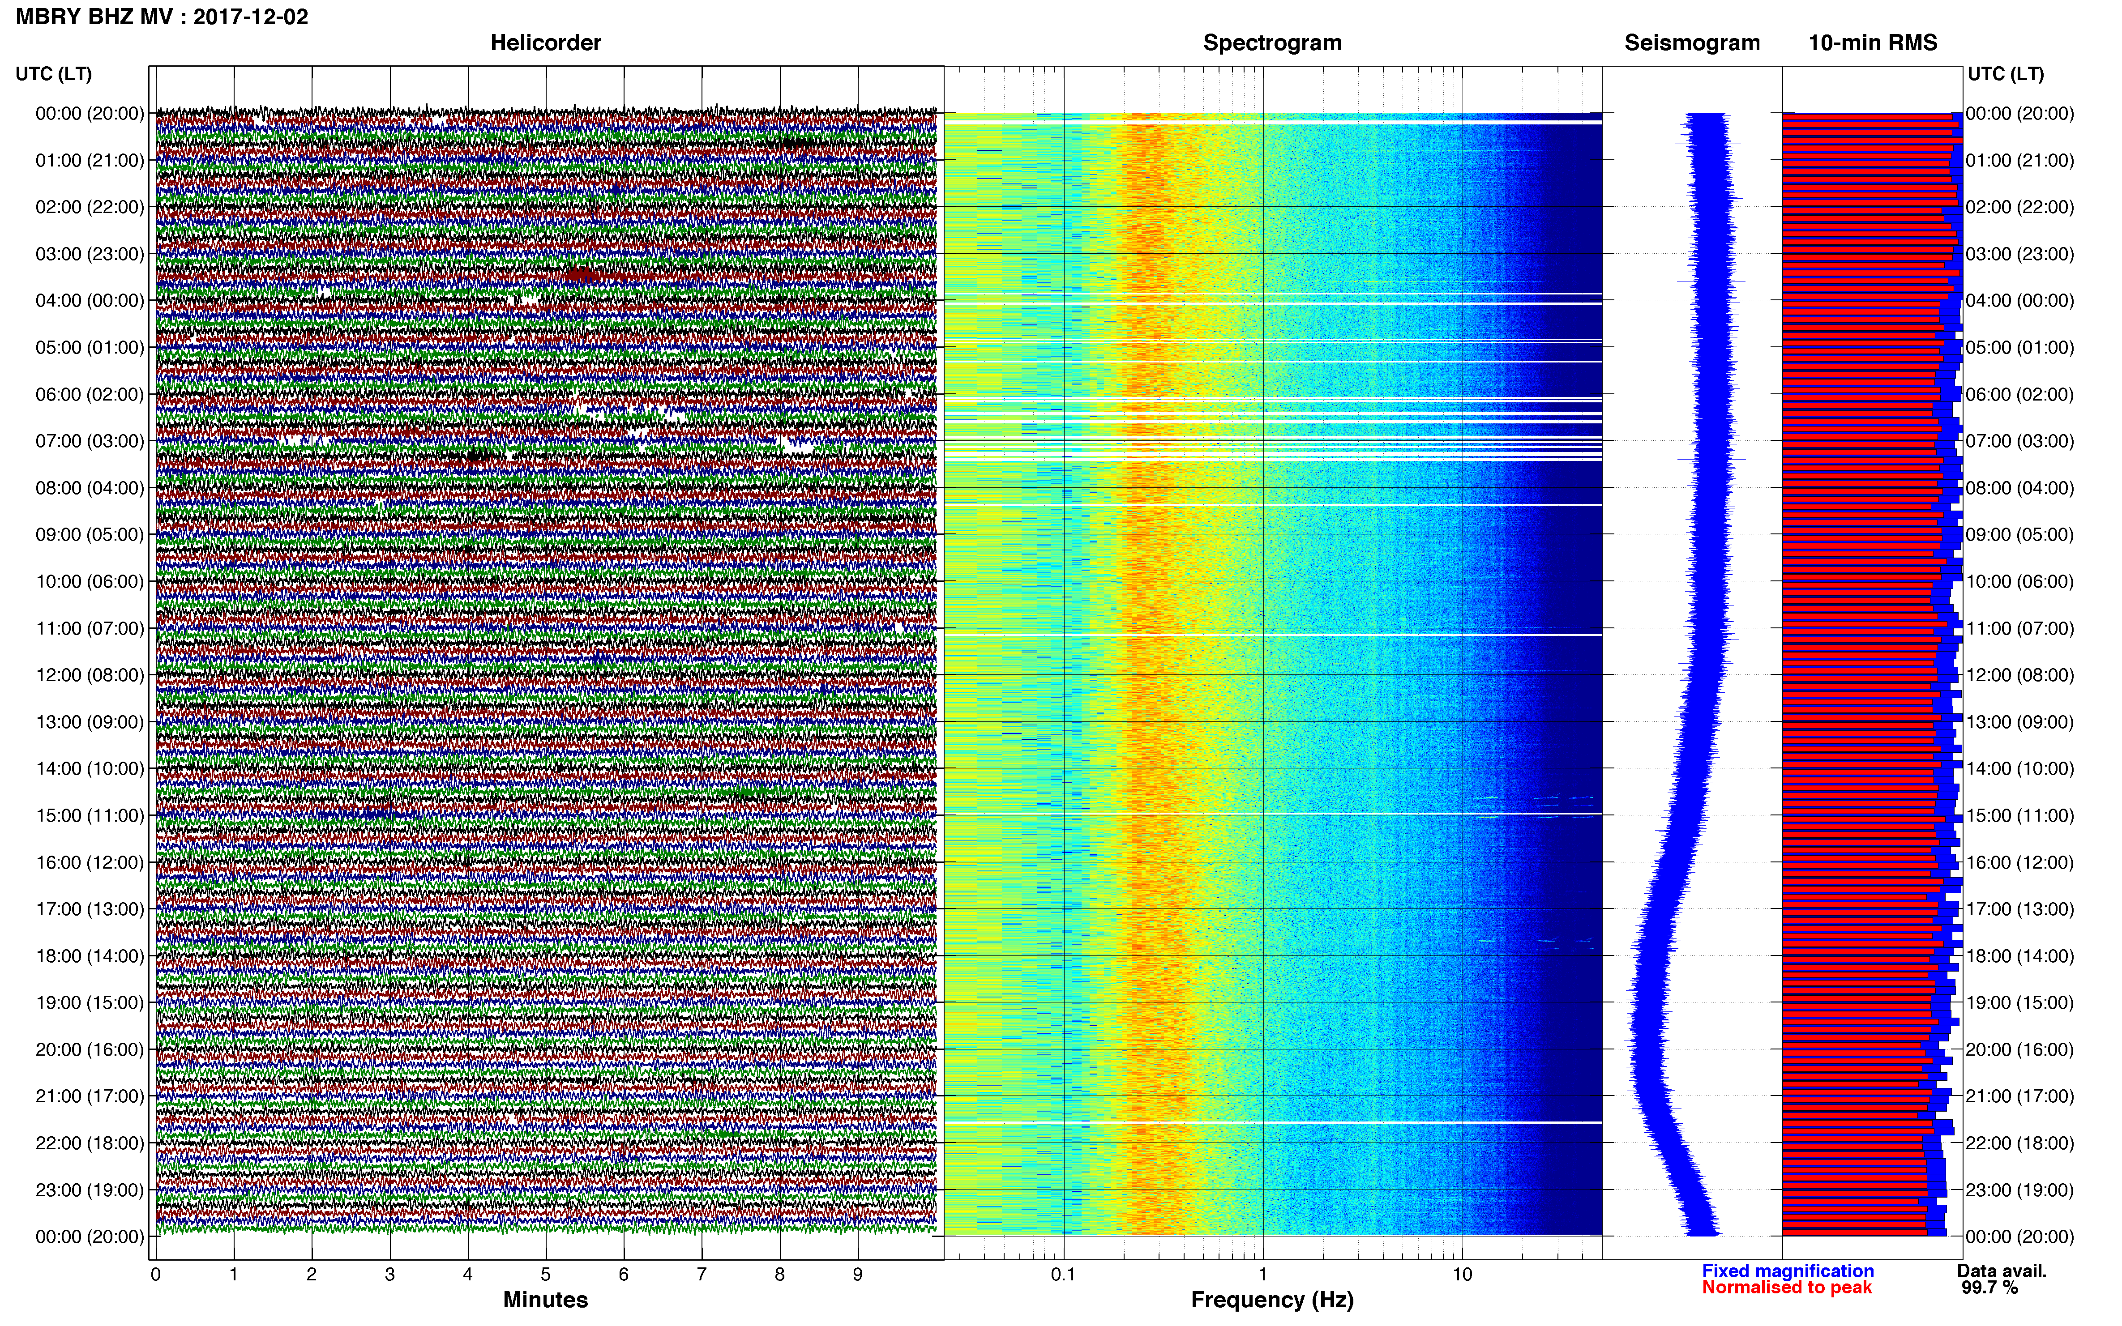The image size is (2122, 1326).
Task: Click helicorder time label "03:00 (23:00)"
Action: click(90, 254)
